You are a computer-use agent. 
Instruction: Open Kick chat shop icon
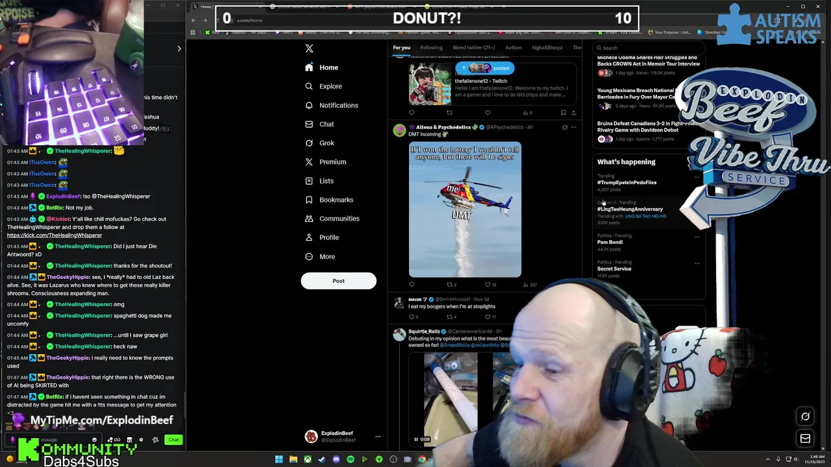[x=129, y=440]
